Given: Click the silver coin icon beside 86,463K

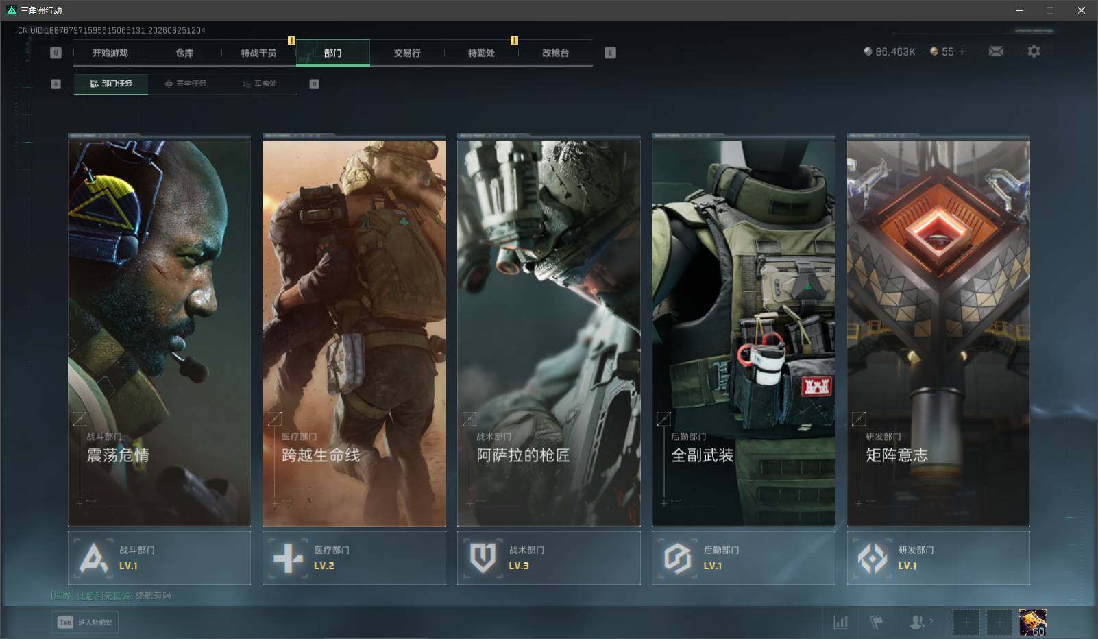Looking at the screenshot, I should tap(868, 51).
